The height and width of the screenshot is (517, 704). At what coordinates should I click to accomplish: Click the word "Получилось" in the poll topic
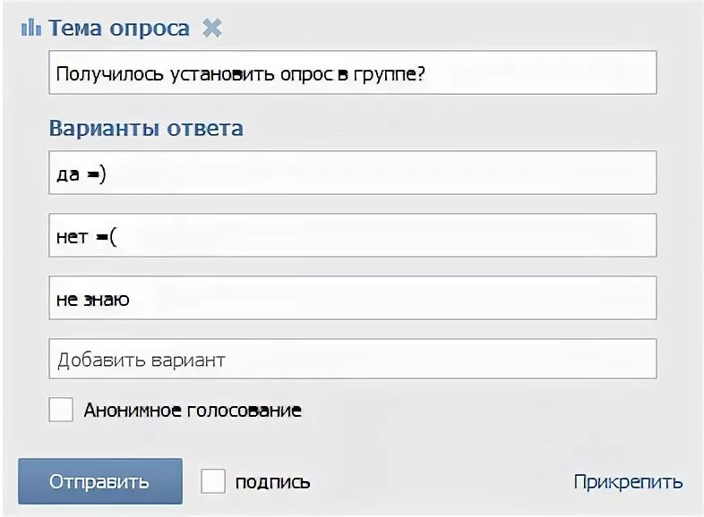(x=109, y=74)
